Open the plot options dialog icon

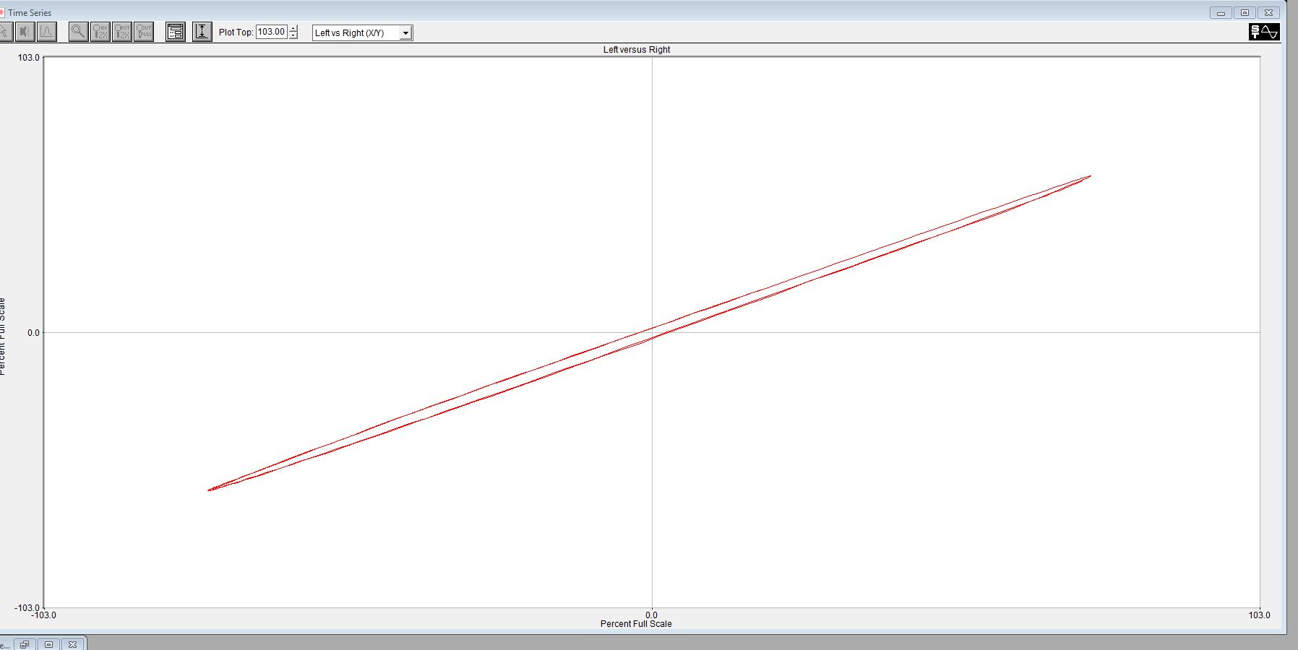[x=176, y=32]
